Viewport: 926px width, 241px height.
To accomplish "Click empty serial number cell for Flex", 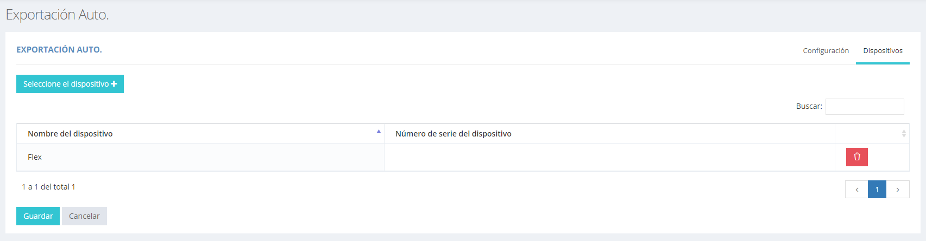I will pyautogui.click(x=608, y=157).
